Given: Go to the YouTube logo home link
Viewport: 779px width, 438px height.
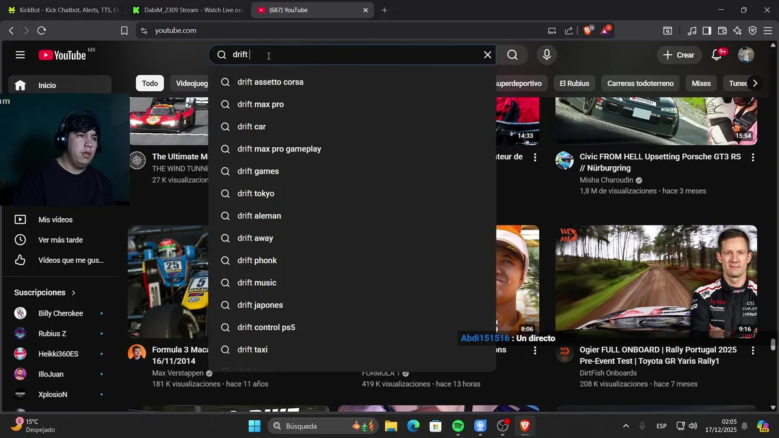Looking at the screenshot, I should 62,55.
